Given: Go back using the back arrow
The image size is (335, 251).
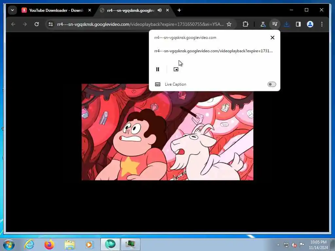Looking at the screenshot, I should pyautogui.click(x=13, y=24).
